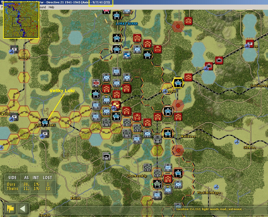Select the white-ringed black unit marked 2 4

coord(168,111)
